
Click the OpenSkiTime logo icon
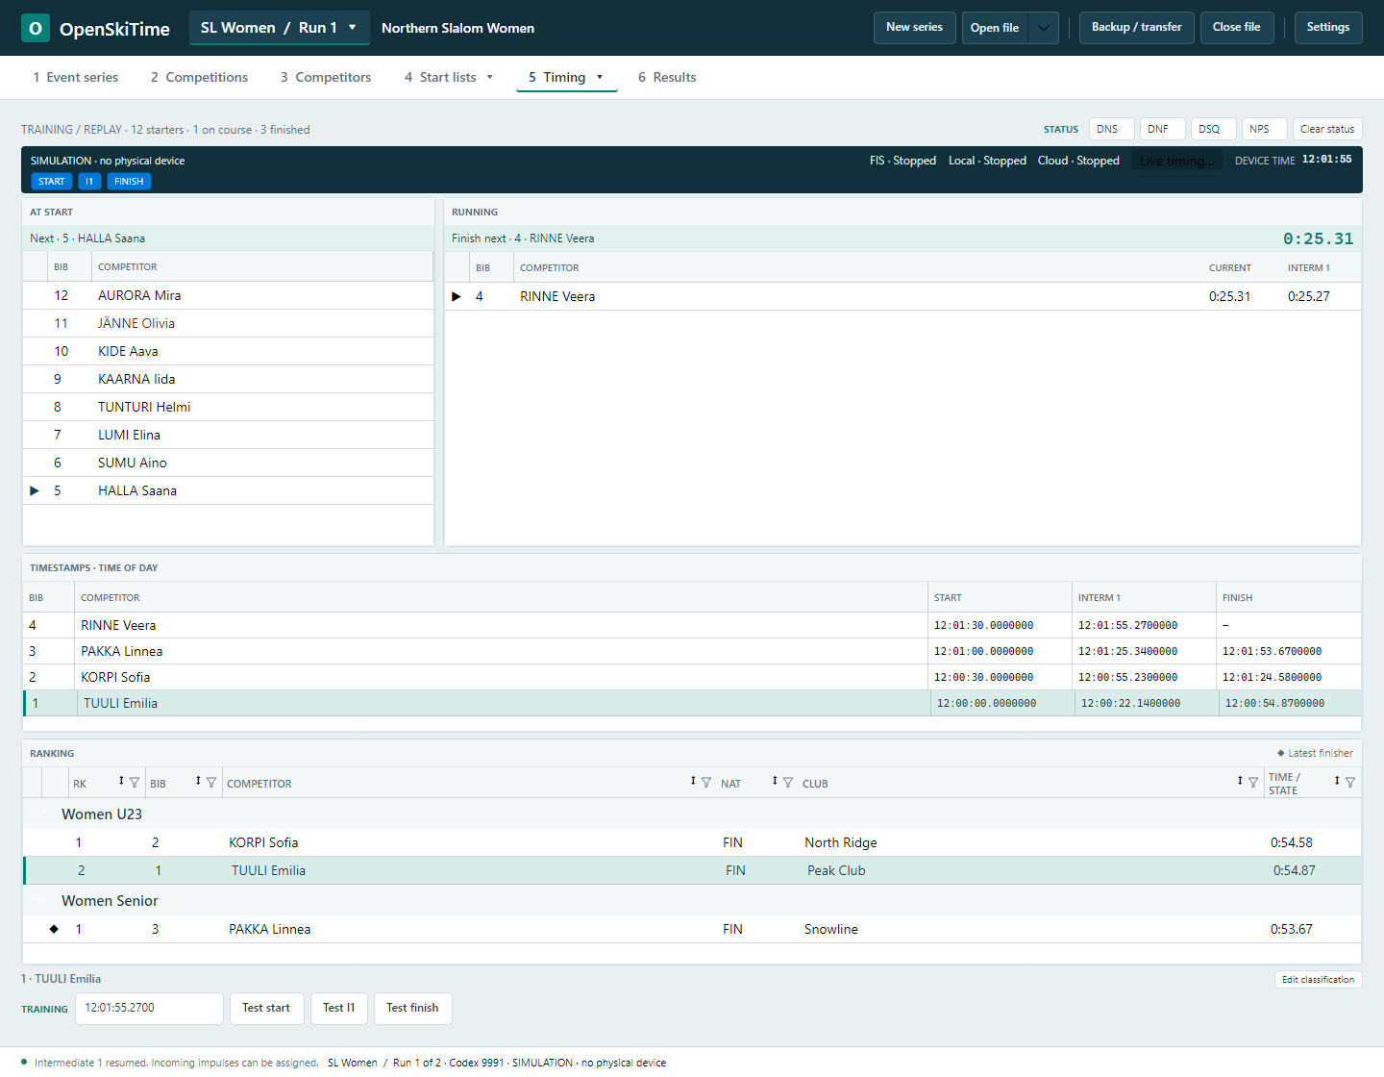[x=36, y=28]
